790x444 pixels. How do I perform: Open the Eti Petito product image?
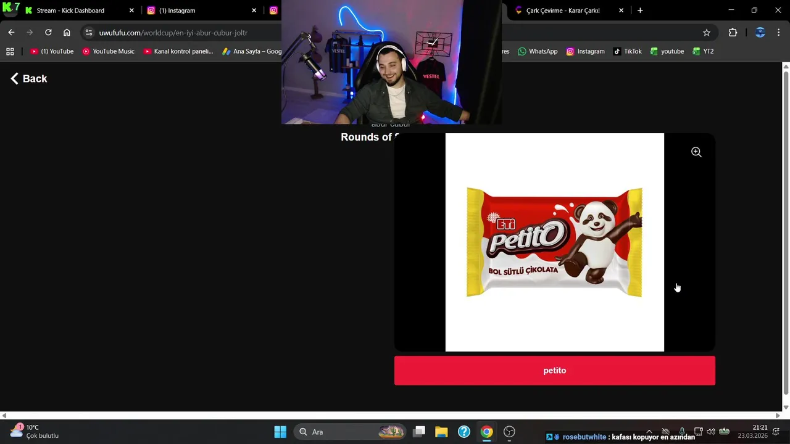554,242
